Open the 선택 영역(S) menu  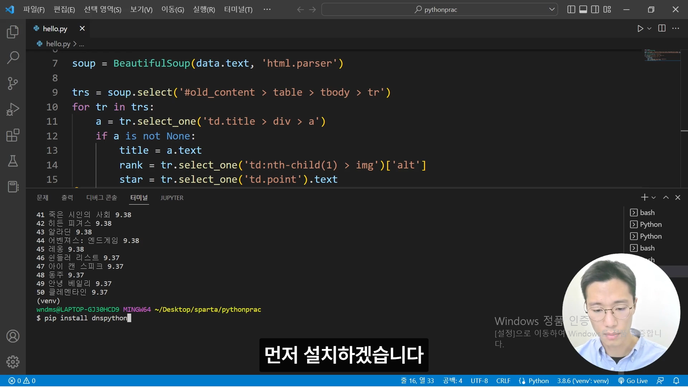102,10
